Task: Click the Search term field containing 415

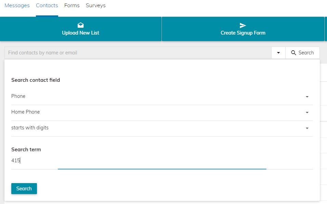Action: (162, 161)
